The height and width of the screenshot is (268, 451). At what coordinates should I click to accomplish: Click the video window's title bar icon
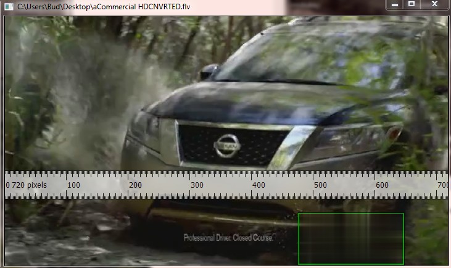pyautogui.click(x=9, y=7)
